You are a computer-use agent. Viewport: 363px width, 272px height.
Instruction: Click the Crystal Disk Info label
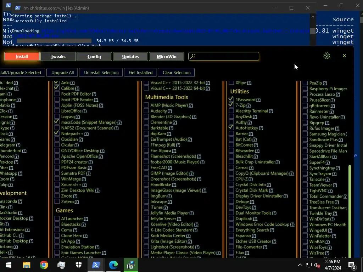[251, 185]
